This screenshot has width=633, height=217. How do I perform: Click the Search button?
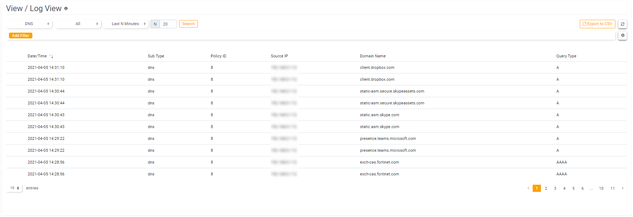click(x=188, y=24)
